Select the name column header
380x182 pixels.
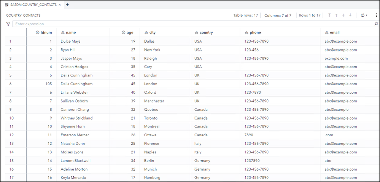click(71, 32)
